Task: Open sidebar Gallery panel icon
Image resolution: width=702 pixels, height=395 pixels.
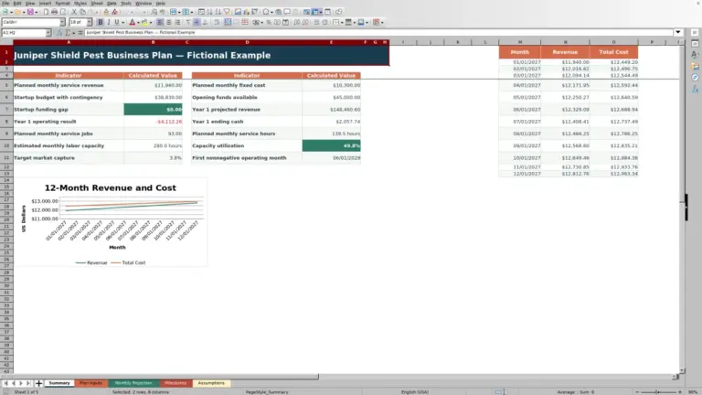Action: tap(695, 66)
